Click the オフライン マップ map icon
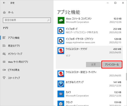The width and height of the screenshot is (127, 106). click(x=4, y=54)
